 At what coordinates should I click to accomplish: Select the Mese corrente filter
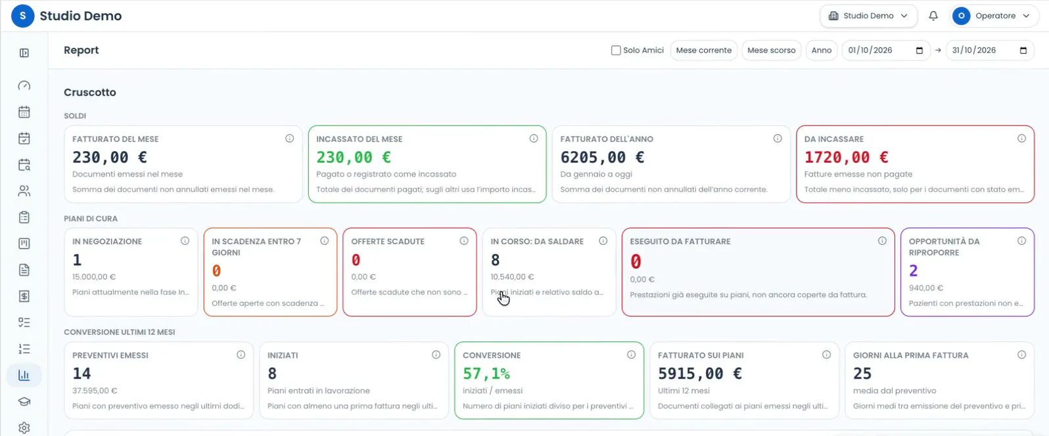[x=703, y=51]
